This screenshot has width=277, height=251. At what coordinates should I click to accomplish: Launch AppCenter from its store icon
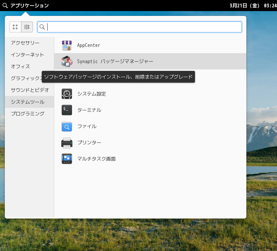(67, 45)
